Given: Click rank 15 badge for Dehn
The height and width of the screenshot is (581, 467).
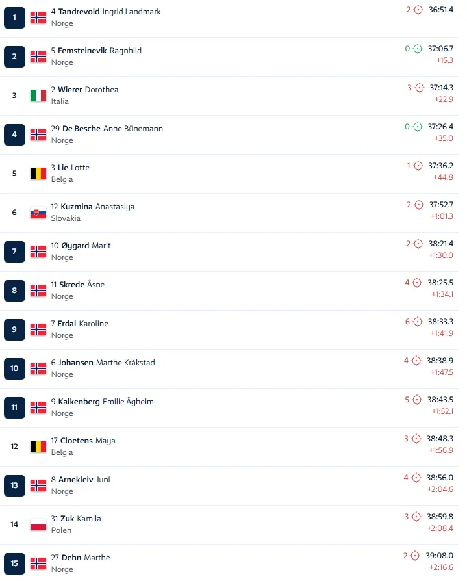Looking at the screenshot, I should [x=14, y=563].
